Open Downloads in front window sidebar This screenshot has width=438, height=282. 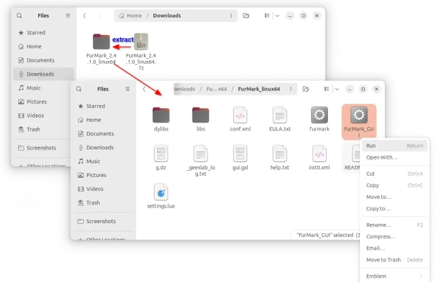click(x=103, y=148)
